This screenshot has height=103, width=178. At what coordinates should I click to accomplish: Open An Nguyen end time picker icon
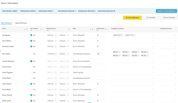point(68,35)
